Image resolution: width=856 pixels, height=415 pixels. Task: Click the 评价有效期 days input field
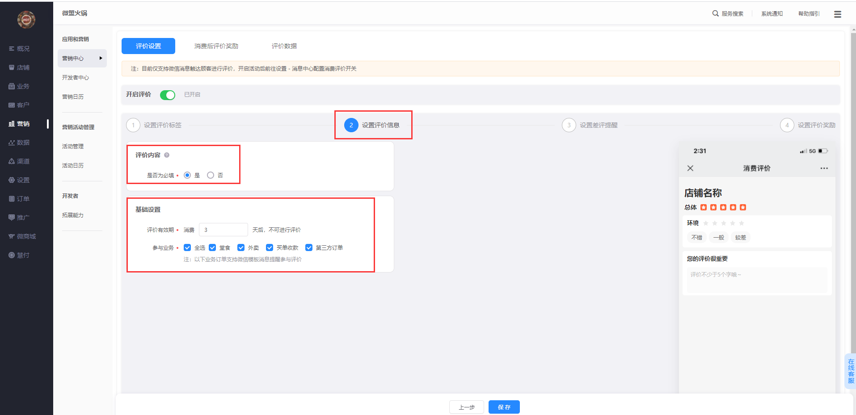click(223, 230)
